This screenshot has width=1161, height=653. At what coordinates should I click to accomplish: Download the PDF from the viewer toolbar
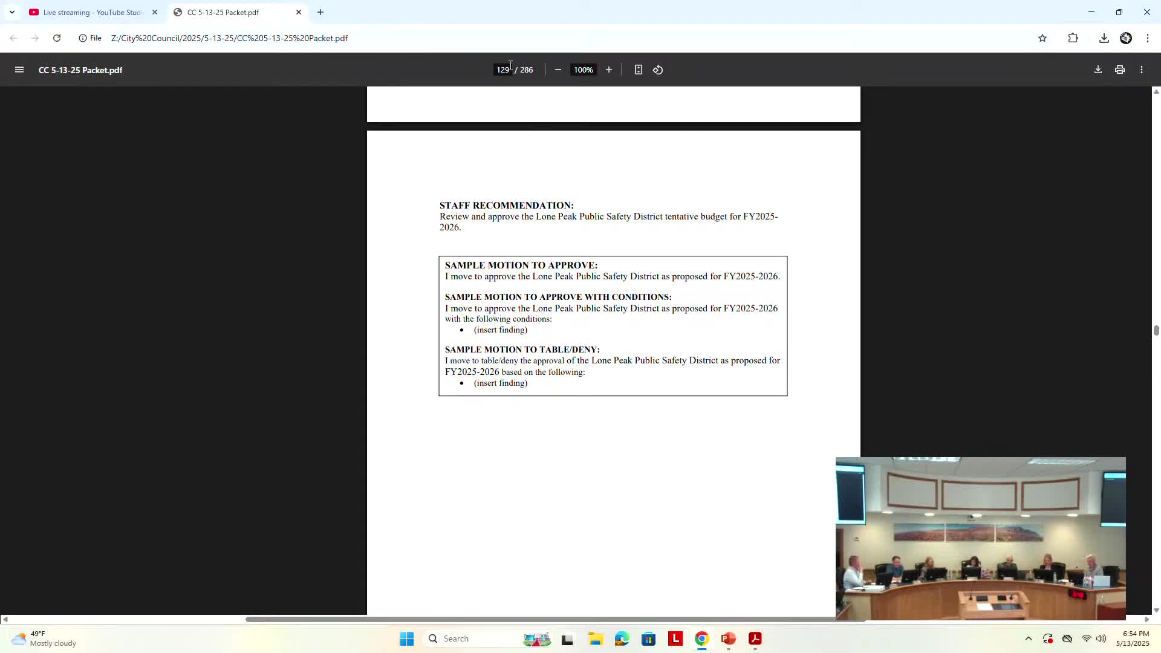click(x=1098, y=70)
